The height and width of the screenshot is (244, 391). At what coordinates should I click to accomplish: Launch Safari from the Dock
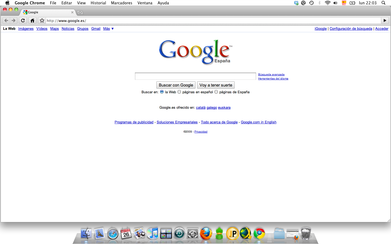click(113, 234)
